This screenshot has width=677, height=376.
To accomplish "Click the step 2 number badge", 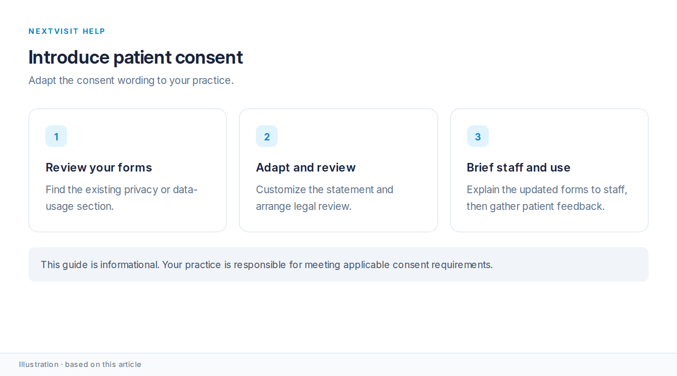I will 267,136.
